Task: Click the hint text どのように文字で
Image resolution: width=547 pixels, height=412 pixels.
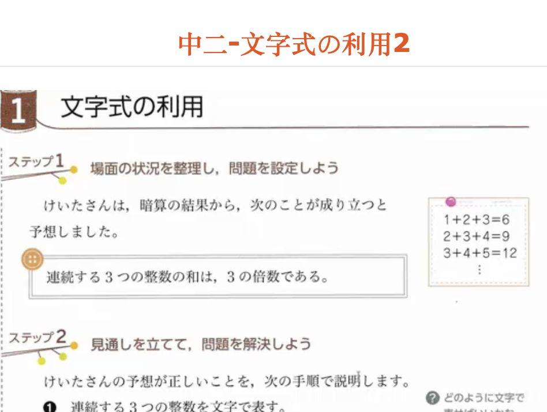Action: tap(484, 398)
